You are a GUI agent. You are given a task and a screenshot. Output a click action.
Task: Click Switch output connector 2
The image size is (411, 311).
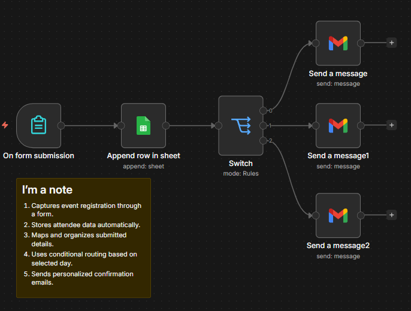point(263,141)
